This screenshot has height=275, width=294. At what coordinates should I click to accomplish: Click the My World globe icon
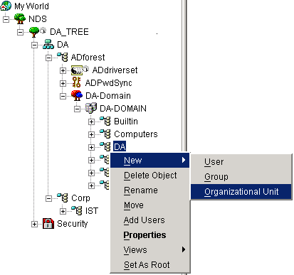coord(6,6)
